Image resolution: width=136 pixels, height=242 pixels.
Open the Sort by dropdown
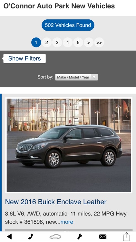[76, 77]
